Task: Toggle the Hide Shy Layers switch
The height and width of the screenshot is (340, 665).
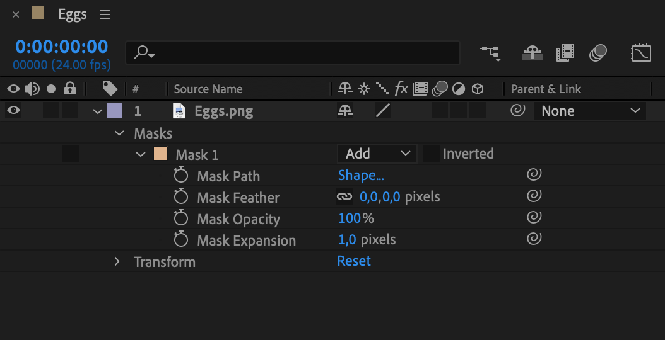Action: (533, 53)
